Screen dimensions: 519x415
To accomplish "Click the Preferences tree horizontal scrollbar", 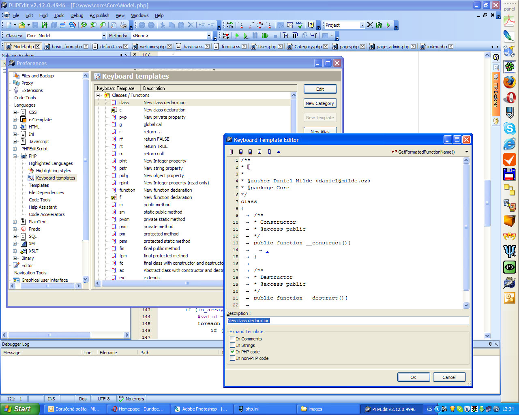I will pos(45,286).
